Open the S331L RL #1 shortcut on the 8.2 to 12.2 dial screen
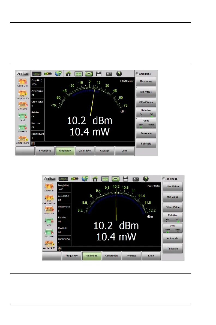The image size is (216, 325). tap(49, 245)
